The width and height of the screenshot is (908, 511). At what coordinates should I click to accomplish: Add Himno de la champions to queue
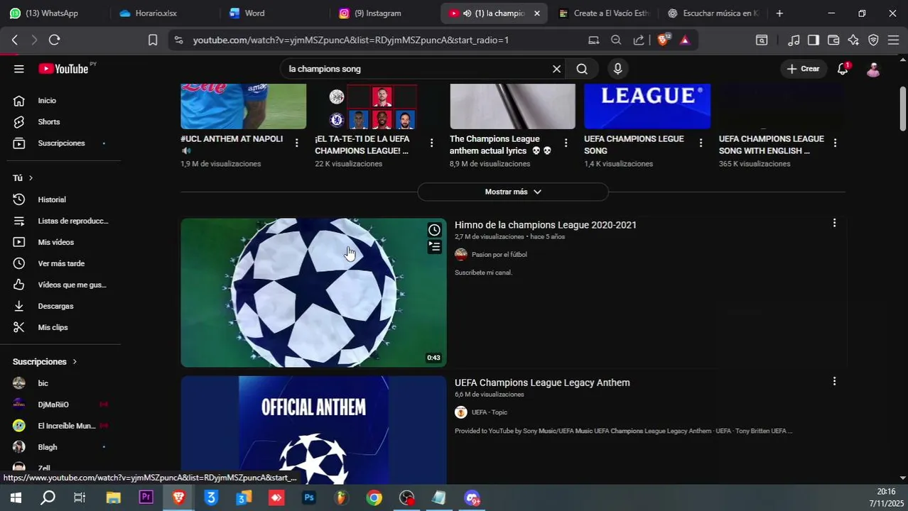(x=434, y=247)
